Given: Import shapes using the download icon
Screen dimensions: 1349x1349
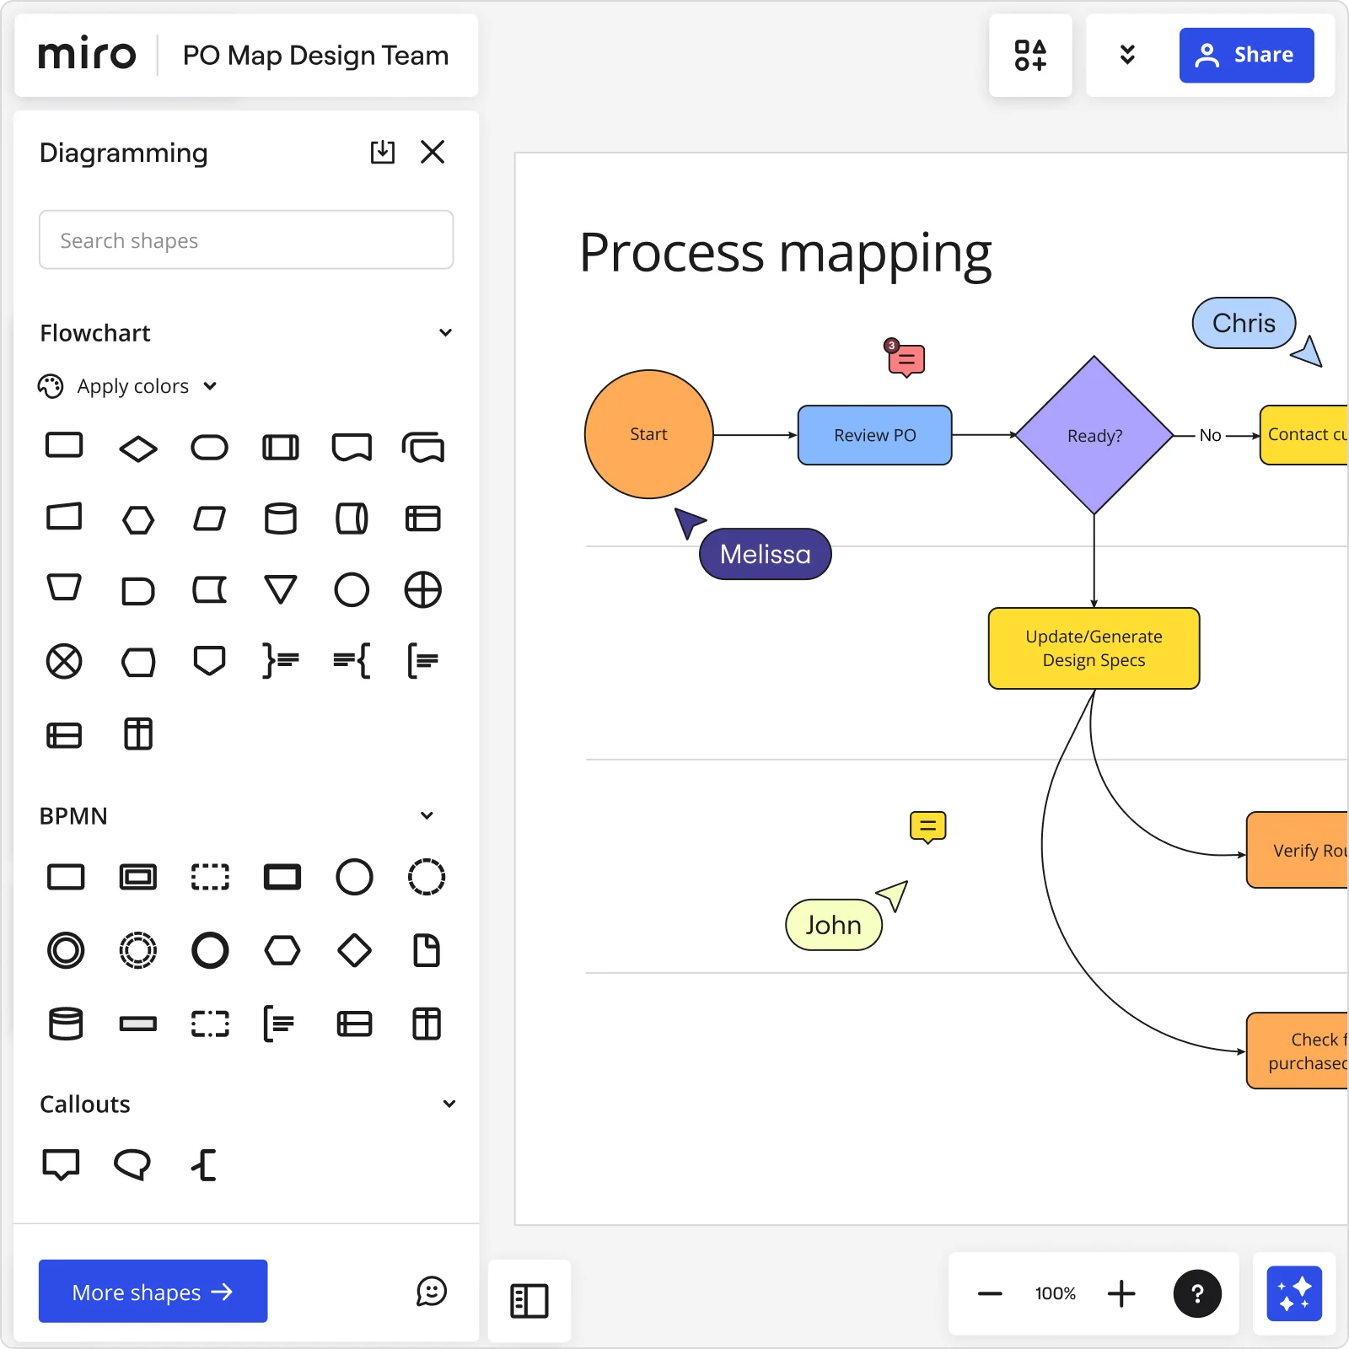Looking at the screenshot, I should click(x=383, y=152).
